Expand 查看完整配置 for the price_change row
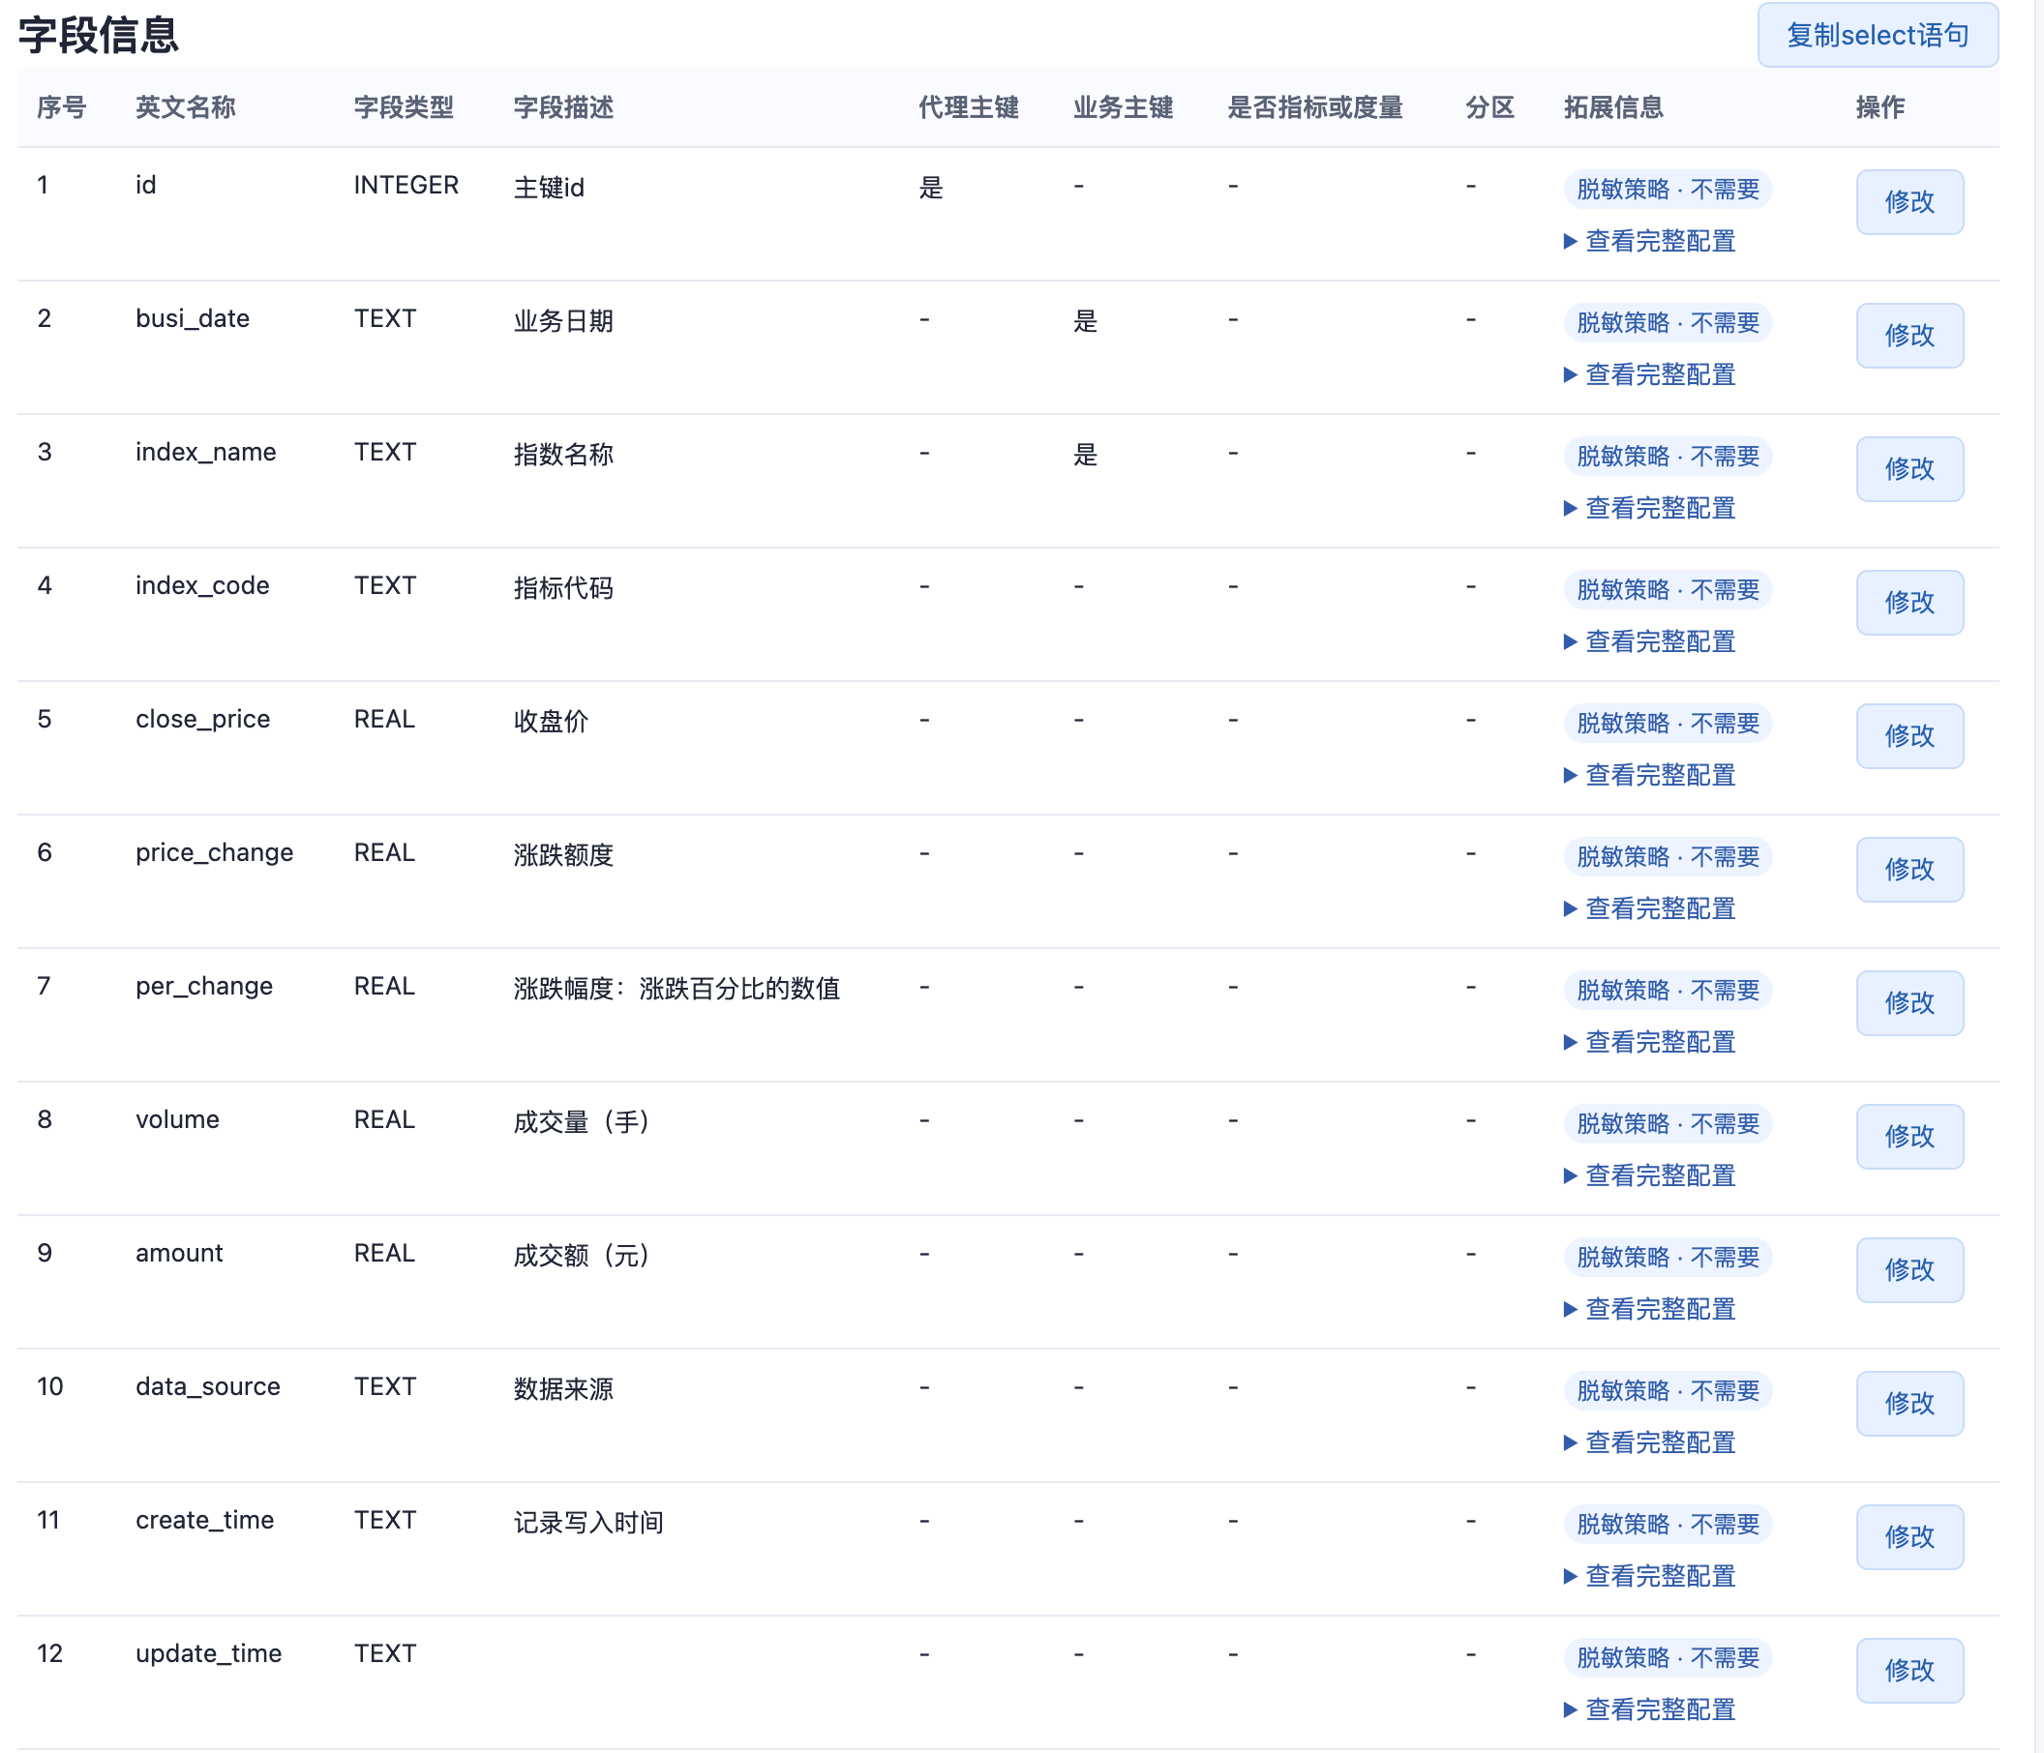 pyautogui.click(x=1649, y=909)
